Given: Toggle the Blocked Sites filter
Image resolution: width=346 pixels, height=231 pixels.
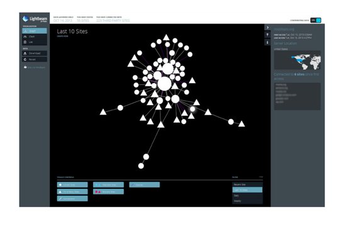Looking at the screenshot, I should (x=108, y=192).
